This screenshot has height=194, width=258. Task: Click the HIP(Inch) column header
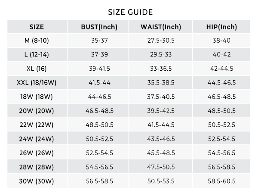[221, 27]
